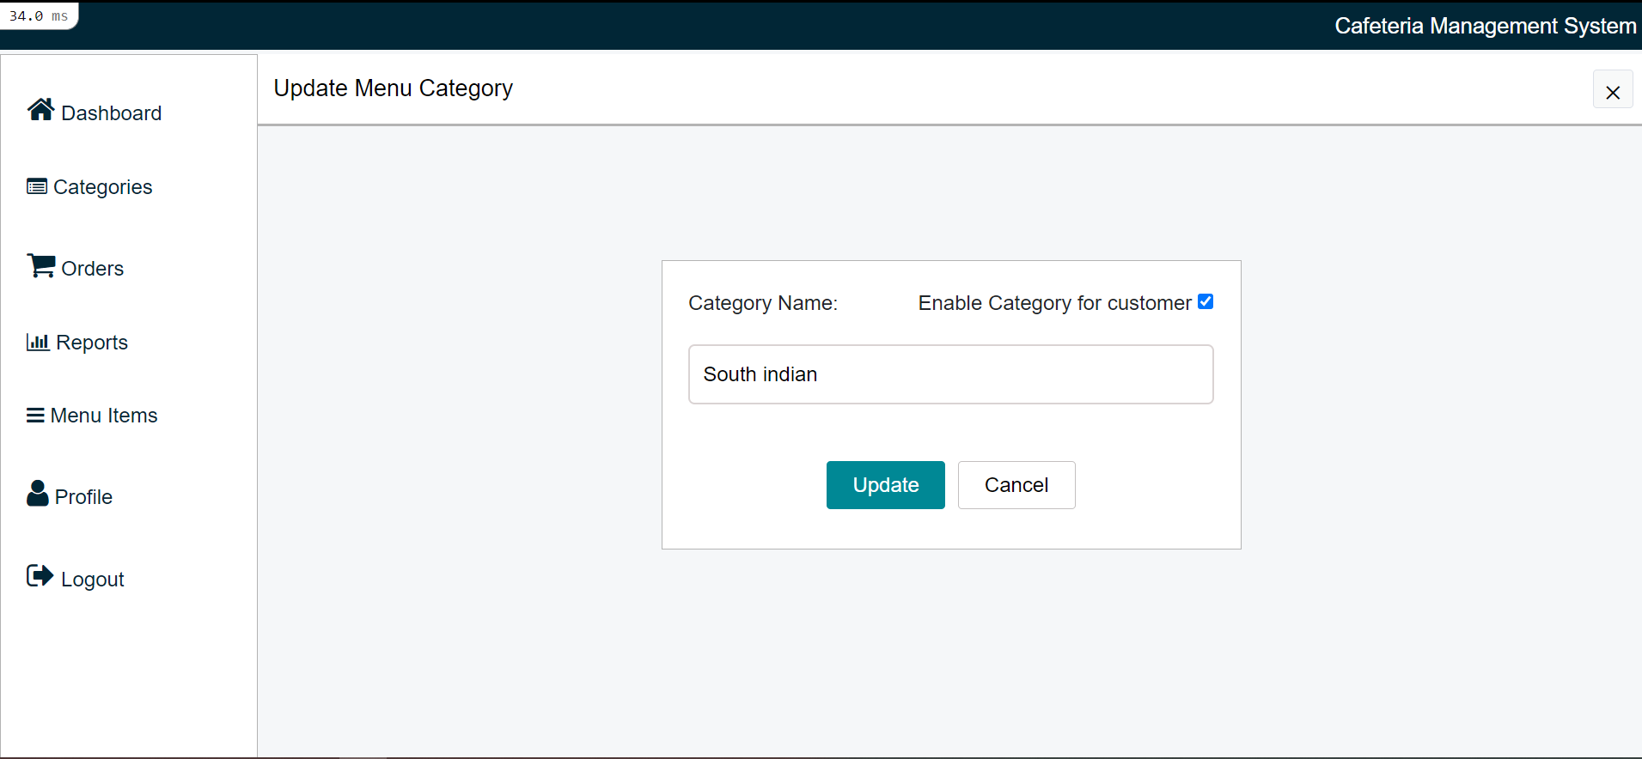The height and width of the screenshot is (759, 1642).
Task: Open the Dashboard page
Action: point(112,112)
